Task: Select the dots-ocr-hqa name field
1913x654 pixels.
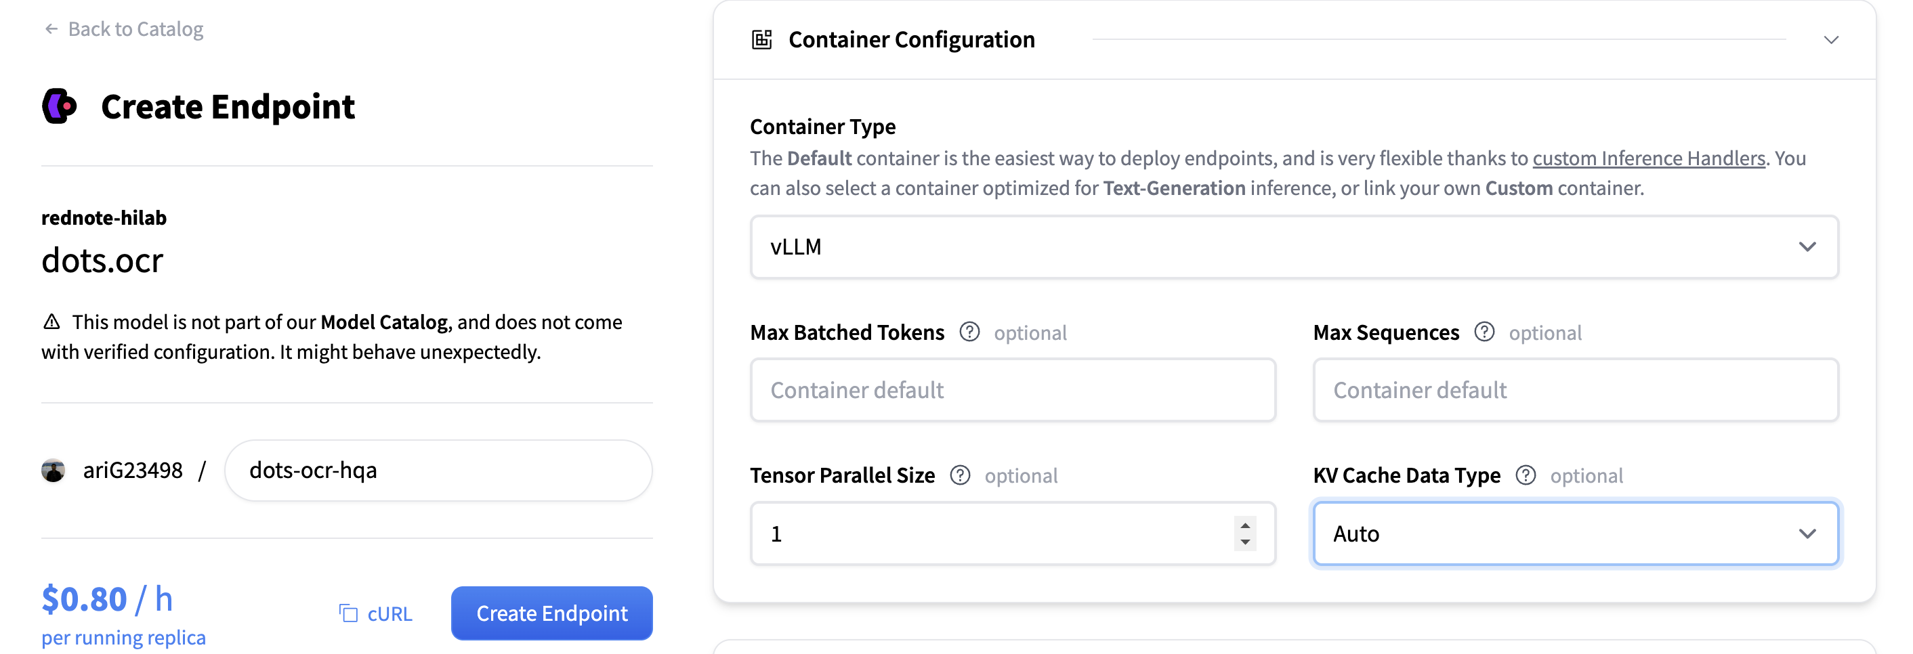Action: click(438, 470)
